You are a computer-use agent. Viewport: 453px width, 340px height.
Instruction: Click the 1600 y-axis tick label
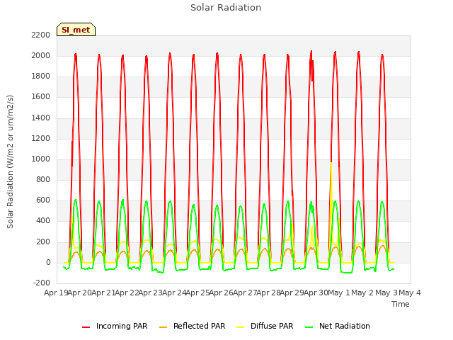41,97
